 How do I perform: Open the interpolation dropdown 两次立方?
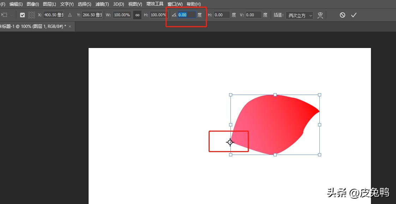(300, 15)
